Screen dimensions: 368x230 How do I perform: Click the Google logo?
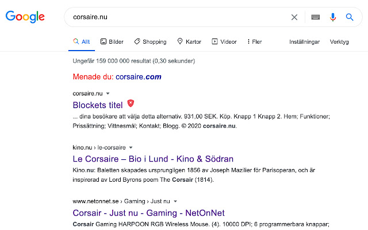(25, 17)
